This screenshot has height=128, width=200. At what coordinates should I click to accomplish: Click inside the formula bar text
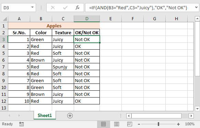click(138, 8)
